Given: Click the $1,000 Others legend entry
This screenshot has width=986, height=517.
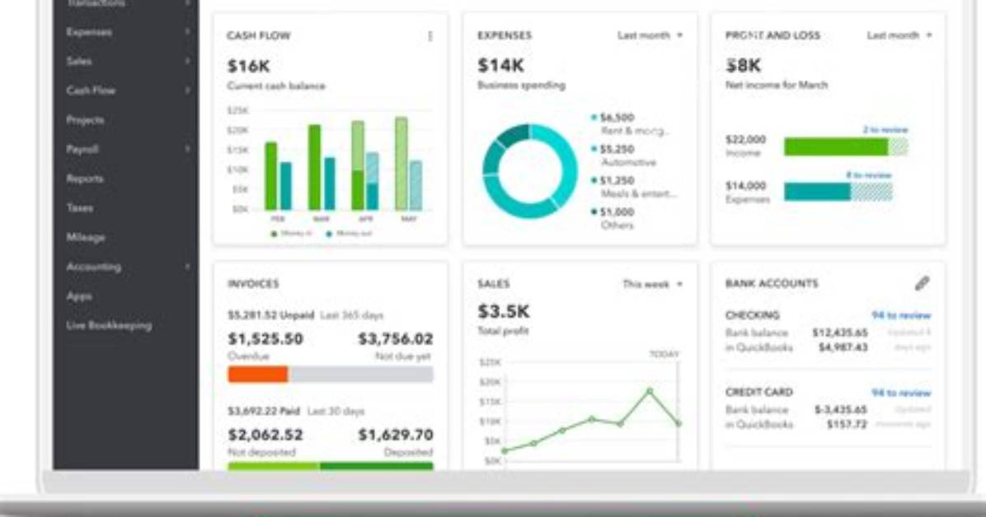Looking at the screenshot, I should pyautogui.click(x=613, y=218).
